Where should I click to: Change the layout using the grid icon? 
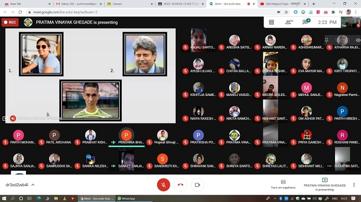point(271,22)
